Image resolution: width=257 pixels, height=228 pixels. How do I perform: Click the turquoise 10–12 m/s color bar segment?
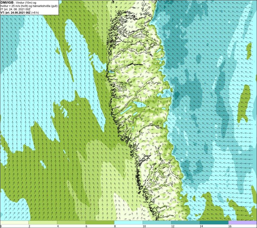click(x=157, y=222)
